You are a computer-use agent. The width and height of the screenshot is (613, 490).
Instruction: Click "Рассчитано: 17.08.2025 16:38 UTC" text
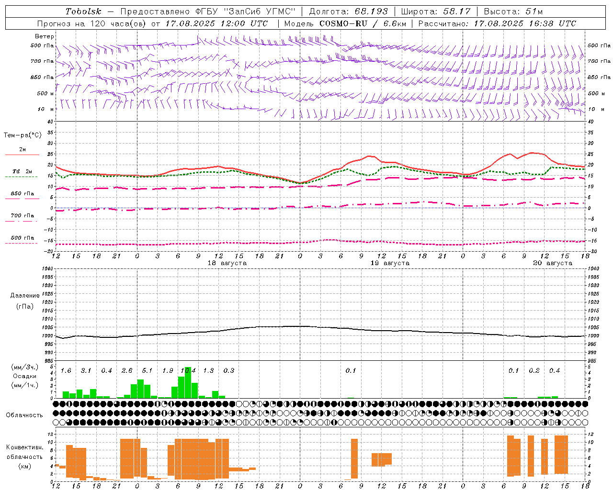pos(497,23)
